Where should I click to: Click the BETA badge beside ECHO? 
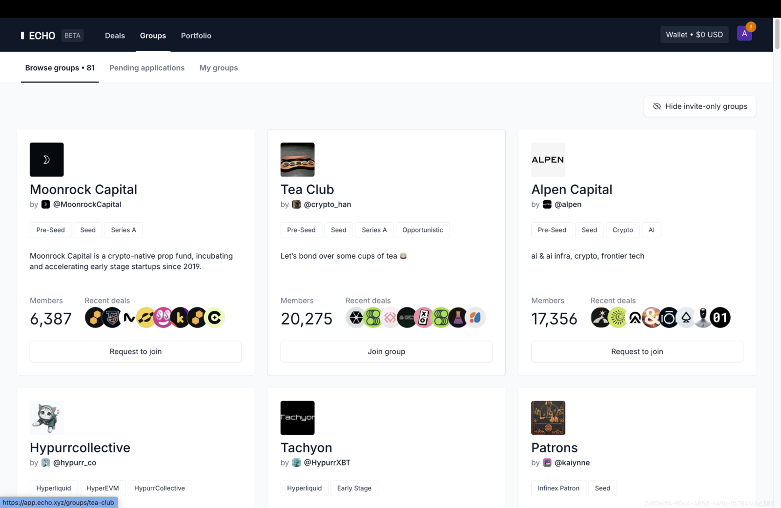(72, 36)
